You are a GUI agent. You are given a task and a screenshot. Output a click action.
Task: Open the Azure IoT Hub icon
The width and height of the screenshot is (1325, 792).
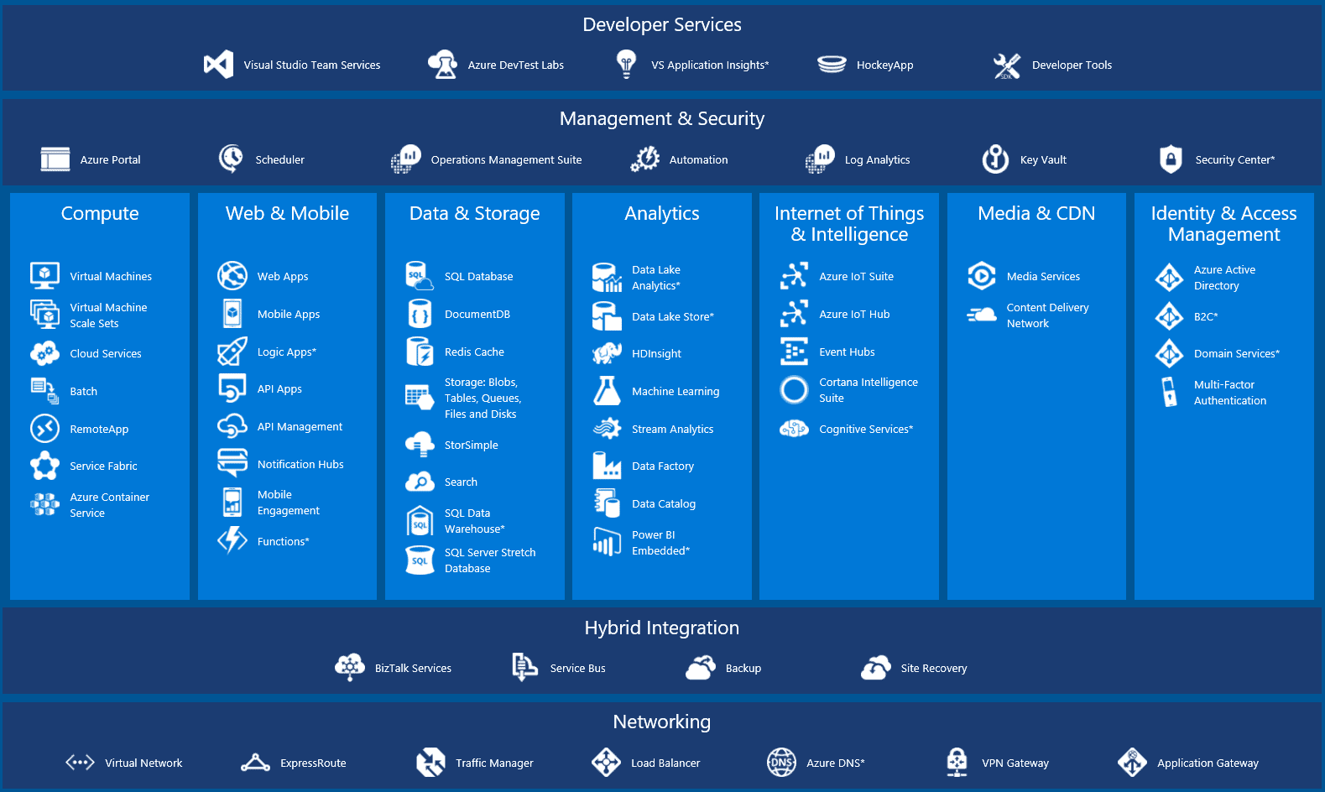(794, 314)
